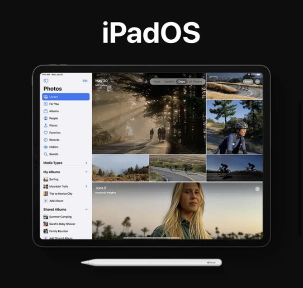
Task: Switch to the Years view tab
Action: (x=156, y=82)
